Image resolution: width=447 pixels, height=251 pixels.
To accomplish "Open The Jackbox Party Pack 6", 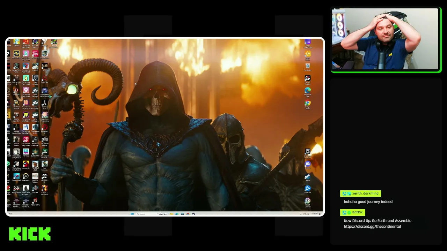I will pos(26,55).
